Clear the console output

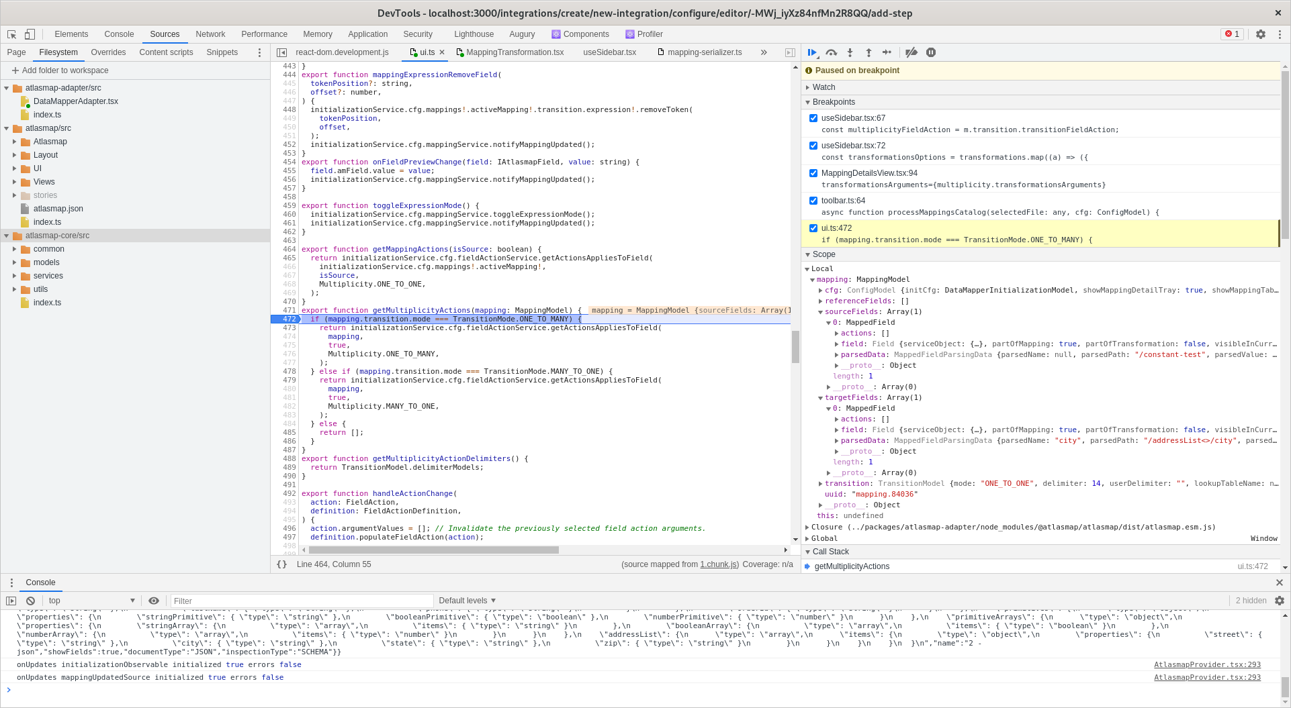coord(30,601)
